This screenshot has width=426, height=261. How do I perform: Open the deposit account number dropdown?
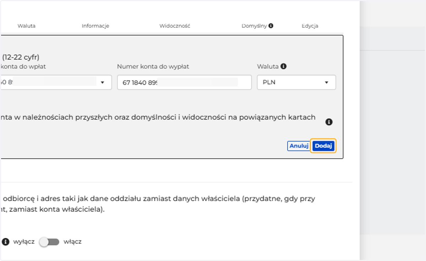[56, 82]
